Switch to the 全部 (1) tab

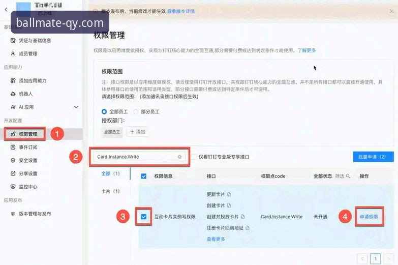[110, 173]
